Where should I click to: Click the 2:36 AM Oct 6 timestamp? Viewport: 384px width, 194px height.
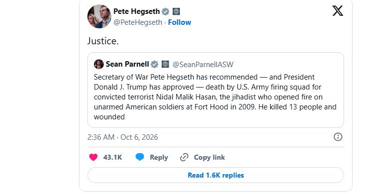point(122,137)
